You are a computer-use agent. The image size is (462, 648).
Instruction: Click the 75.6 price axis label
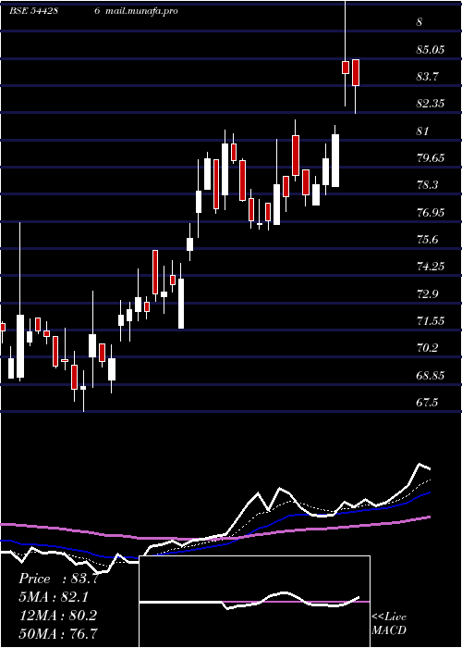tap(427, 240)
